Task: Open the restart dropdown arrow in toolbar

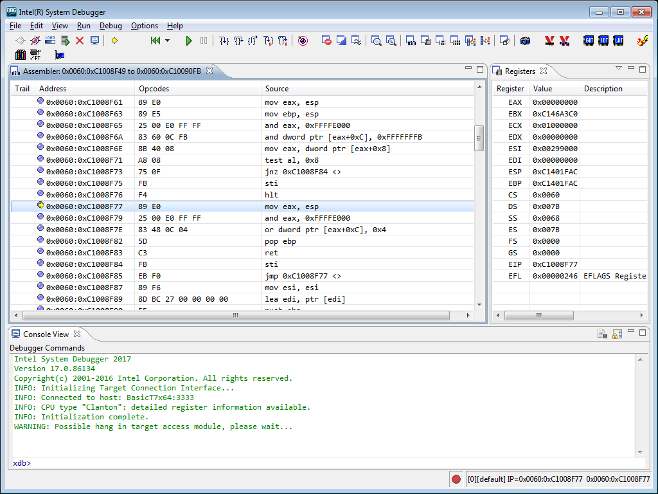Action: click(x=168, y=41)
